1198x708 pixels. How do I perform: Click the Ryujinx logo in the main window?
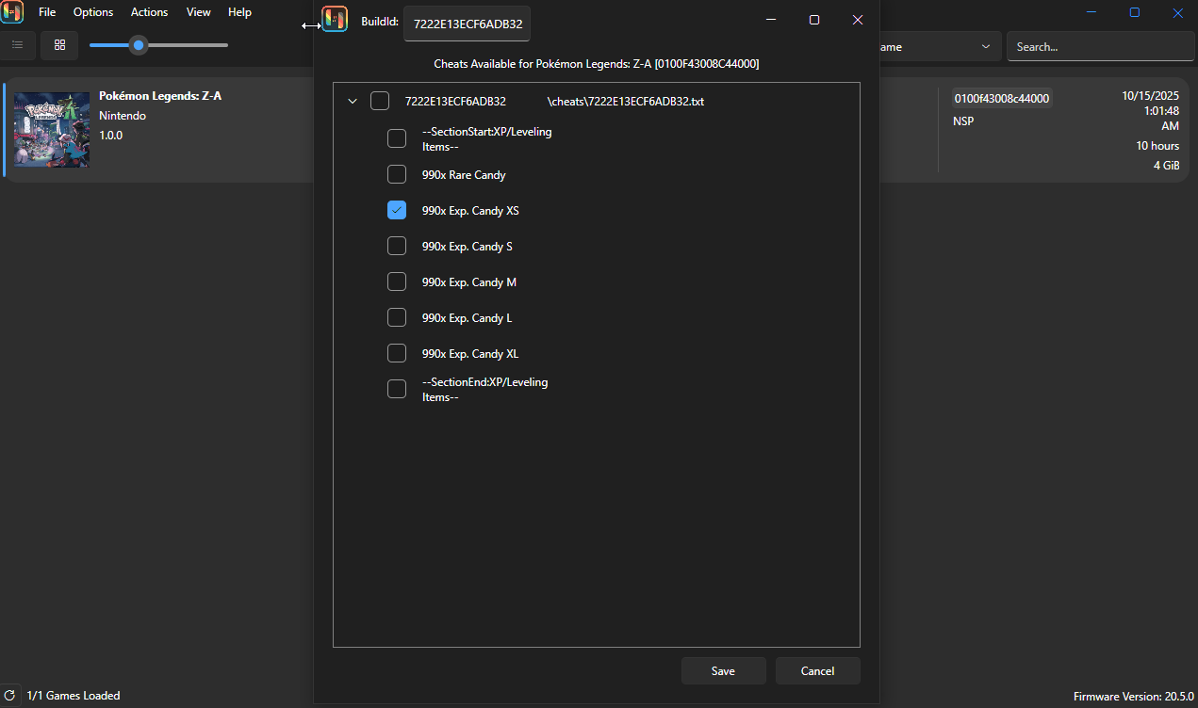(12, 12)
